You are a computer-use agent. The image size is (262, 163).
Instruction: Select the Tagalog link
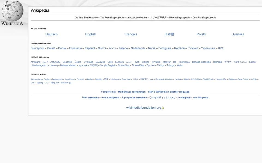[40, 83]
